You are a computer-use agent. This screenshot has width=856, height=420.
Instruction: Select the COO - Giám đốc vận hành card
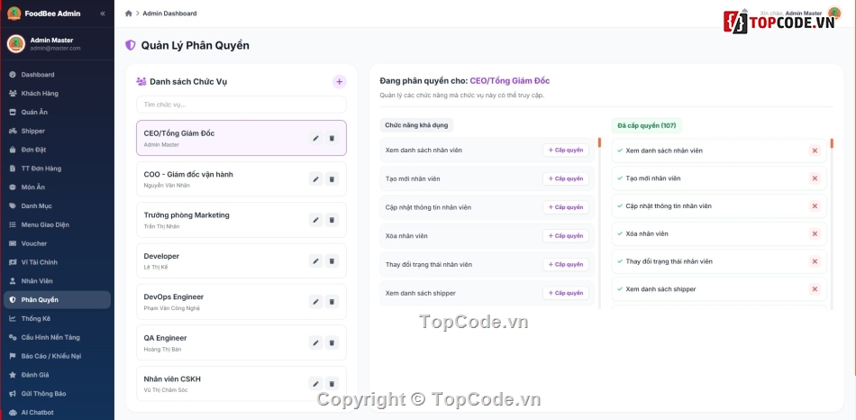241,179
